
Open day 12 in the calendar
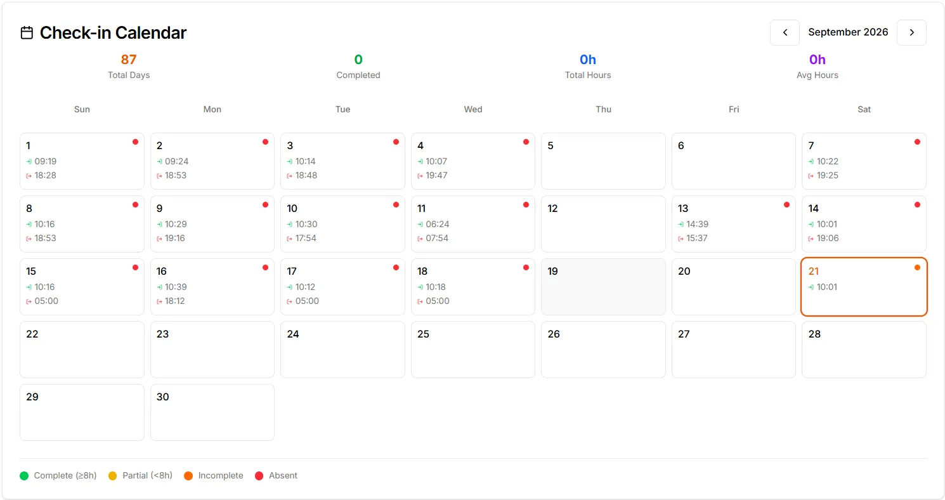603,224
